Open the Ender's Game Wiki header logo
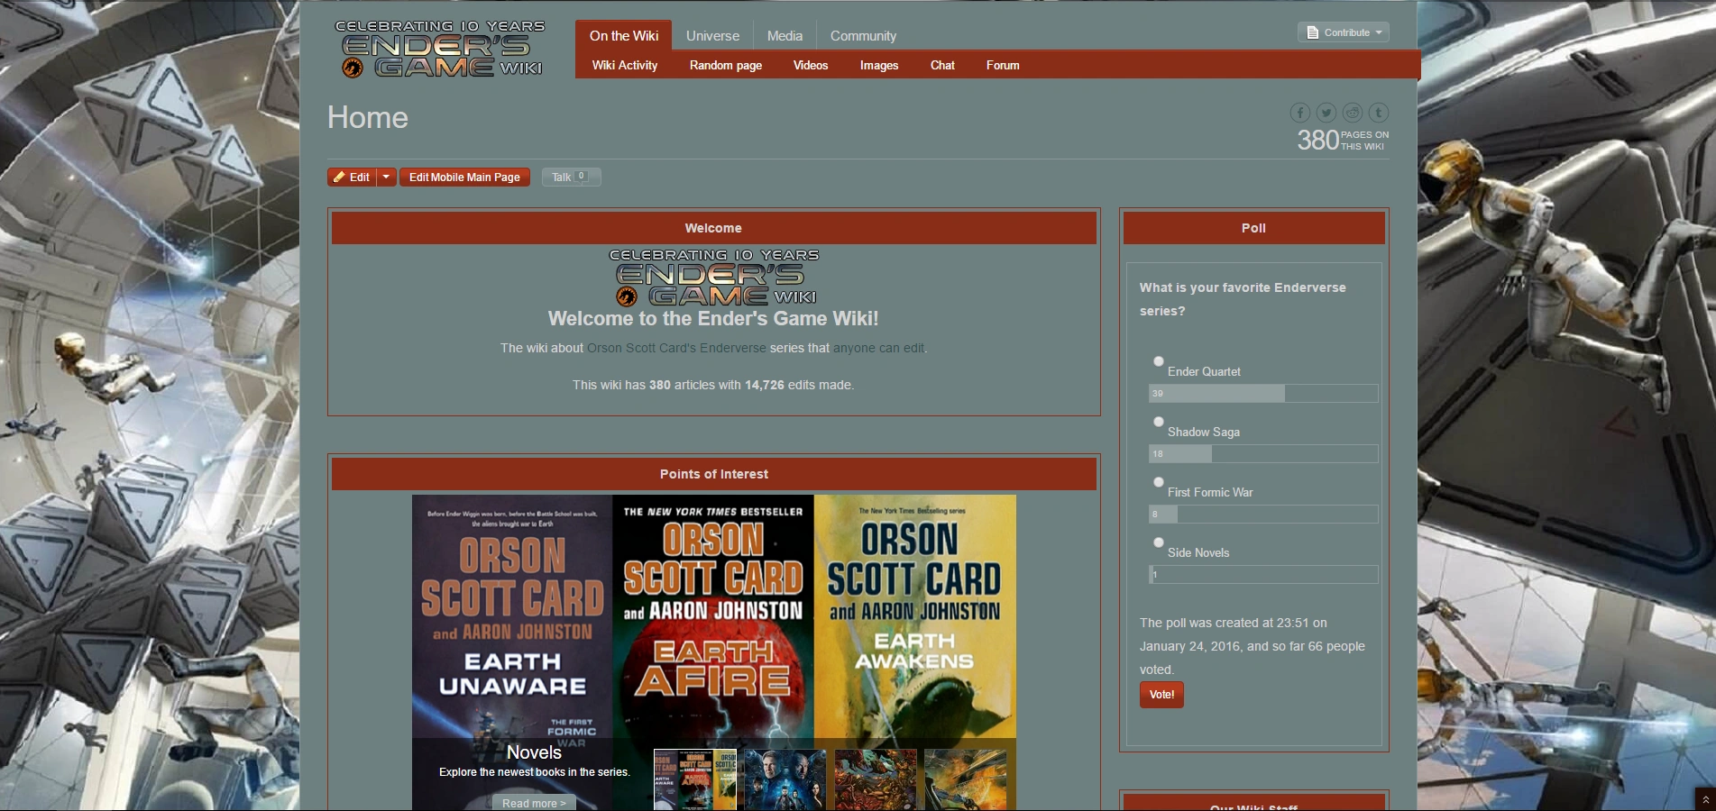This screenshot has width=1716, height=811. pyautogui.click(x=440, y=49)
